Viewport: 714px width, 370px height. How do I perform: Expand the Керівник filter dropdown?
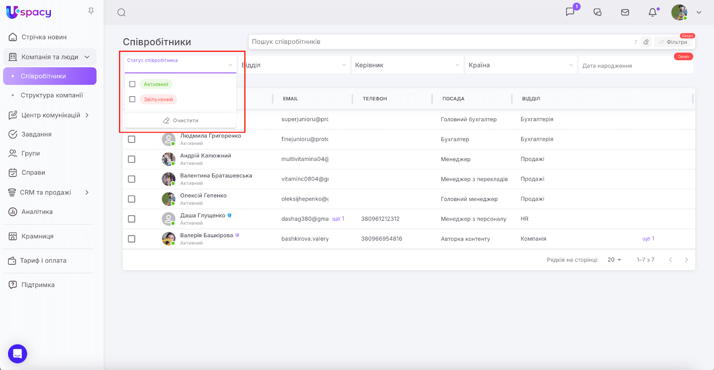tap(407, 65)
